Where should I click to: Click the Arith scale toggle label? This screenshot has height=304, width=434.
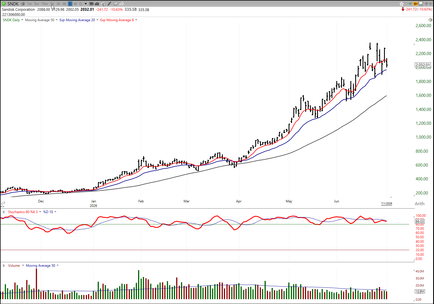(x=420, y=204)
